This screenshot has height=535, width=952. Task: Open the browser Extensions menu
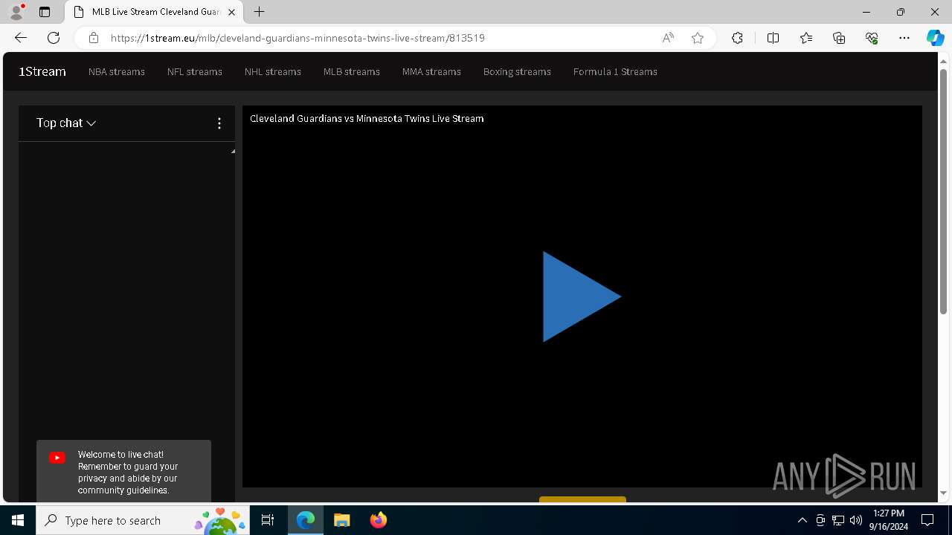[737, 38]
